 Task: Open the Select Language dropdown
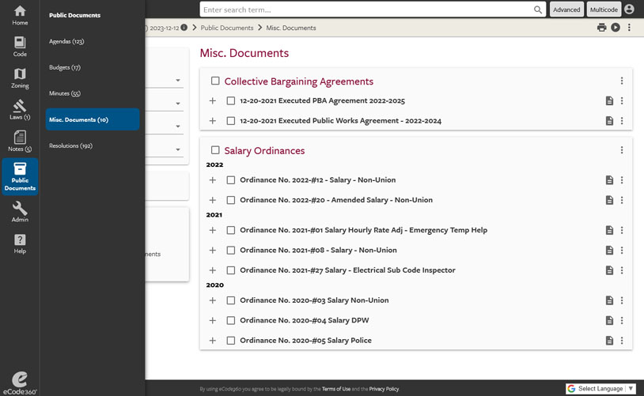pyautogui.click(x=600, y=389)
